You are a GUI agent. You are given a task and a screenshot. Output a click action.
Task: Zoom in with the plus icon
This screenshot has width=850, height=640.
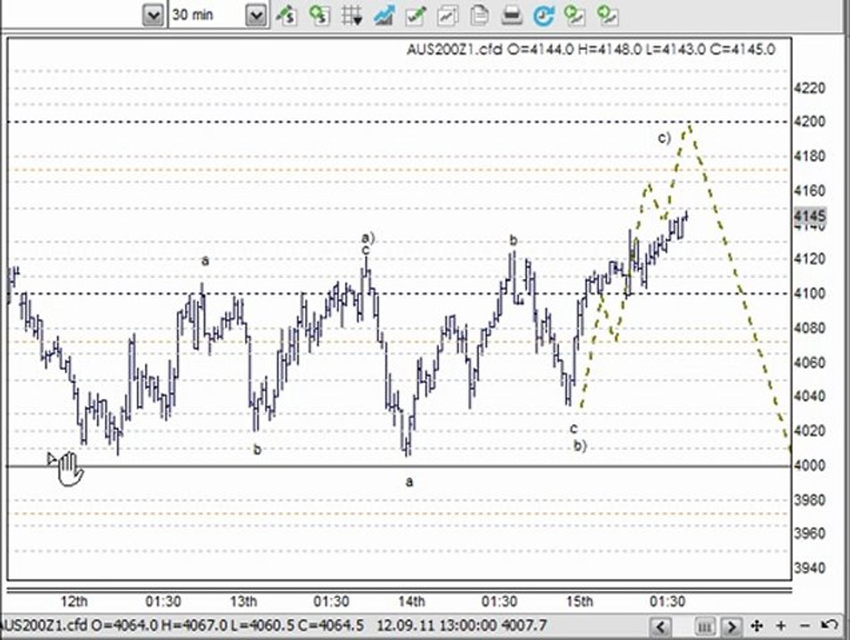(781, 626)
